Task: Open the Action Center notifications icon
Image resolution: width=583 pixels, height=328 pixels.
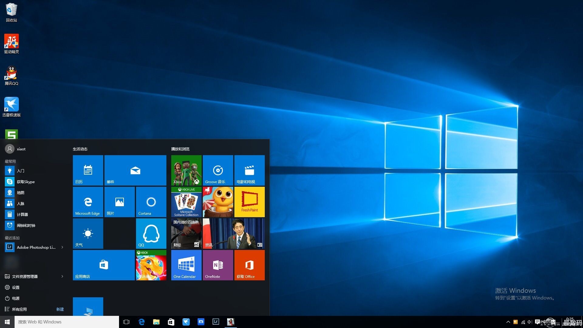Action: 537,322
